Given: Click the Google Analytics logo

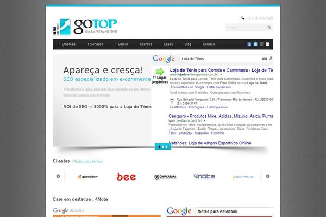Looking at the screenshot, I should coord(68,210).
